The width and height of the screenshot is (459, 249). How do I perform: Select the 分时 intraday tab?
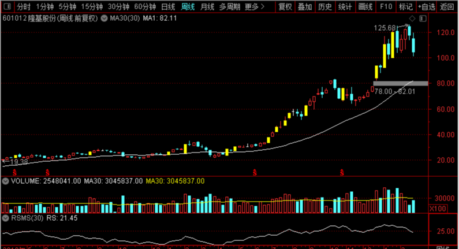[23, 7]
